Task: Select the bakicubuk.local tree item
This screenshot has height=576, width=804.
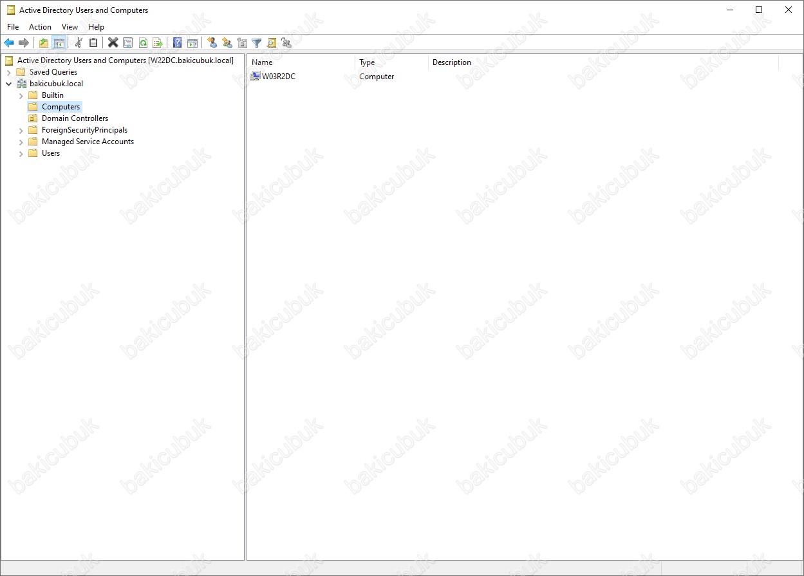Action: click(x=57, y=84)
